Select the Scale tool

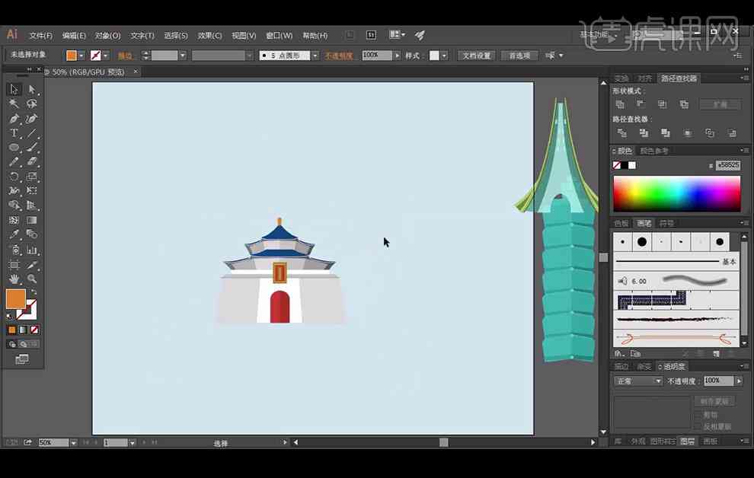(32, 177)
